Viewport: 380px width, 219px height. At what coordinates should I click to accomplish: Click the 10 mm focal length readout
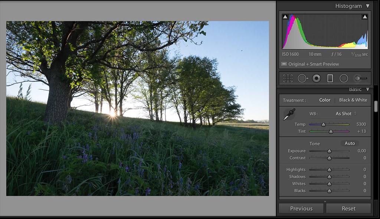click(315, 54)
